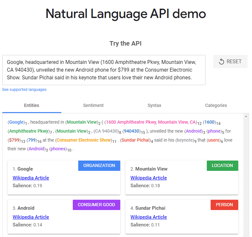Image resolution: width=252 pixels, height=237 pixels.
Task: Click the orange 'Consumer Electronic Show' entity
Action: click(x=84, y=140)
